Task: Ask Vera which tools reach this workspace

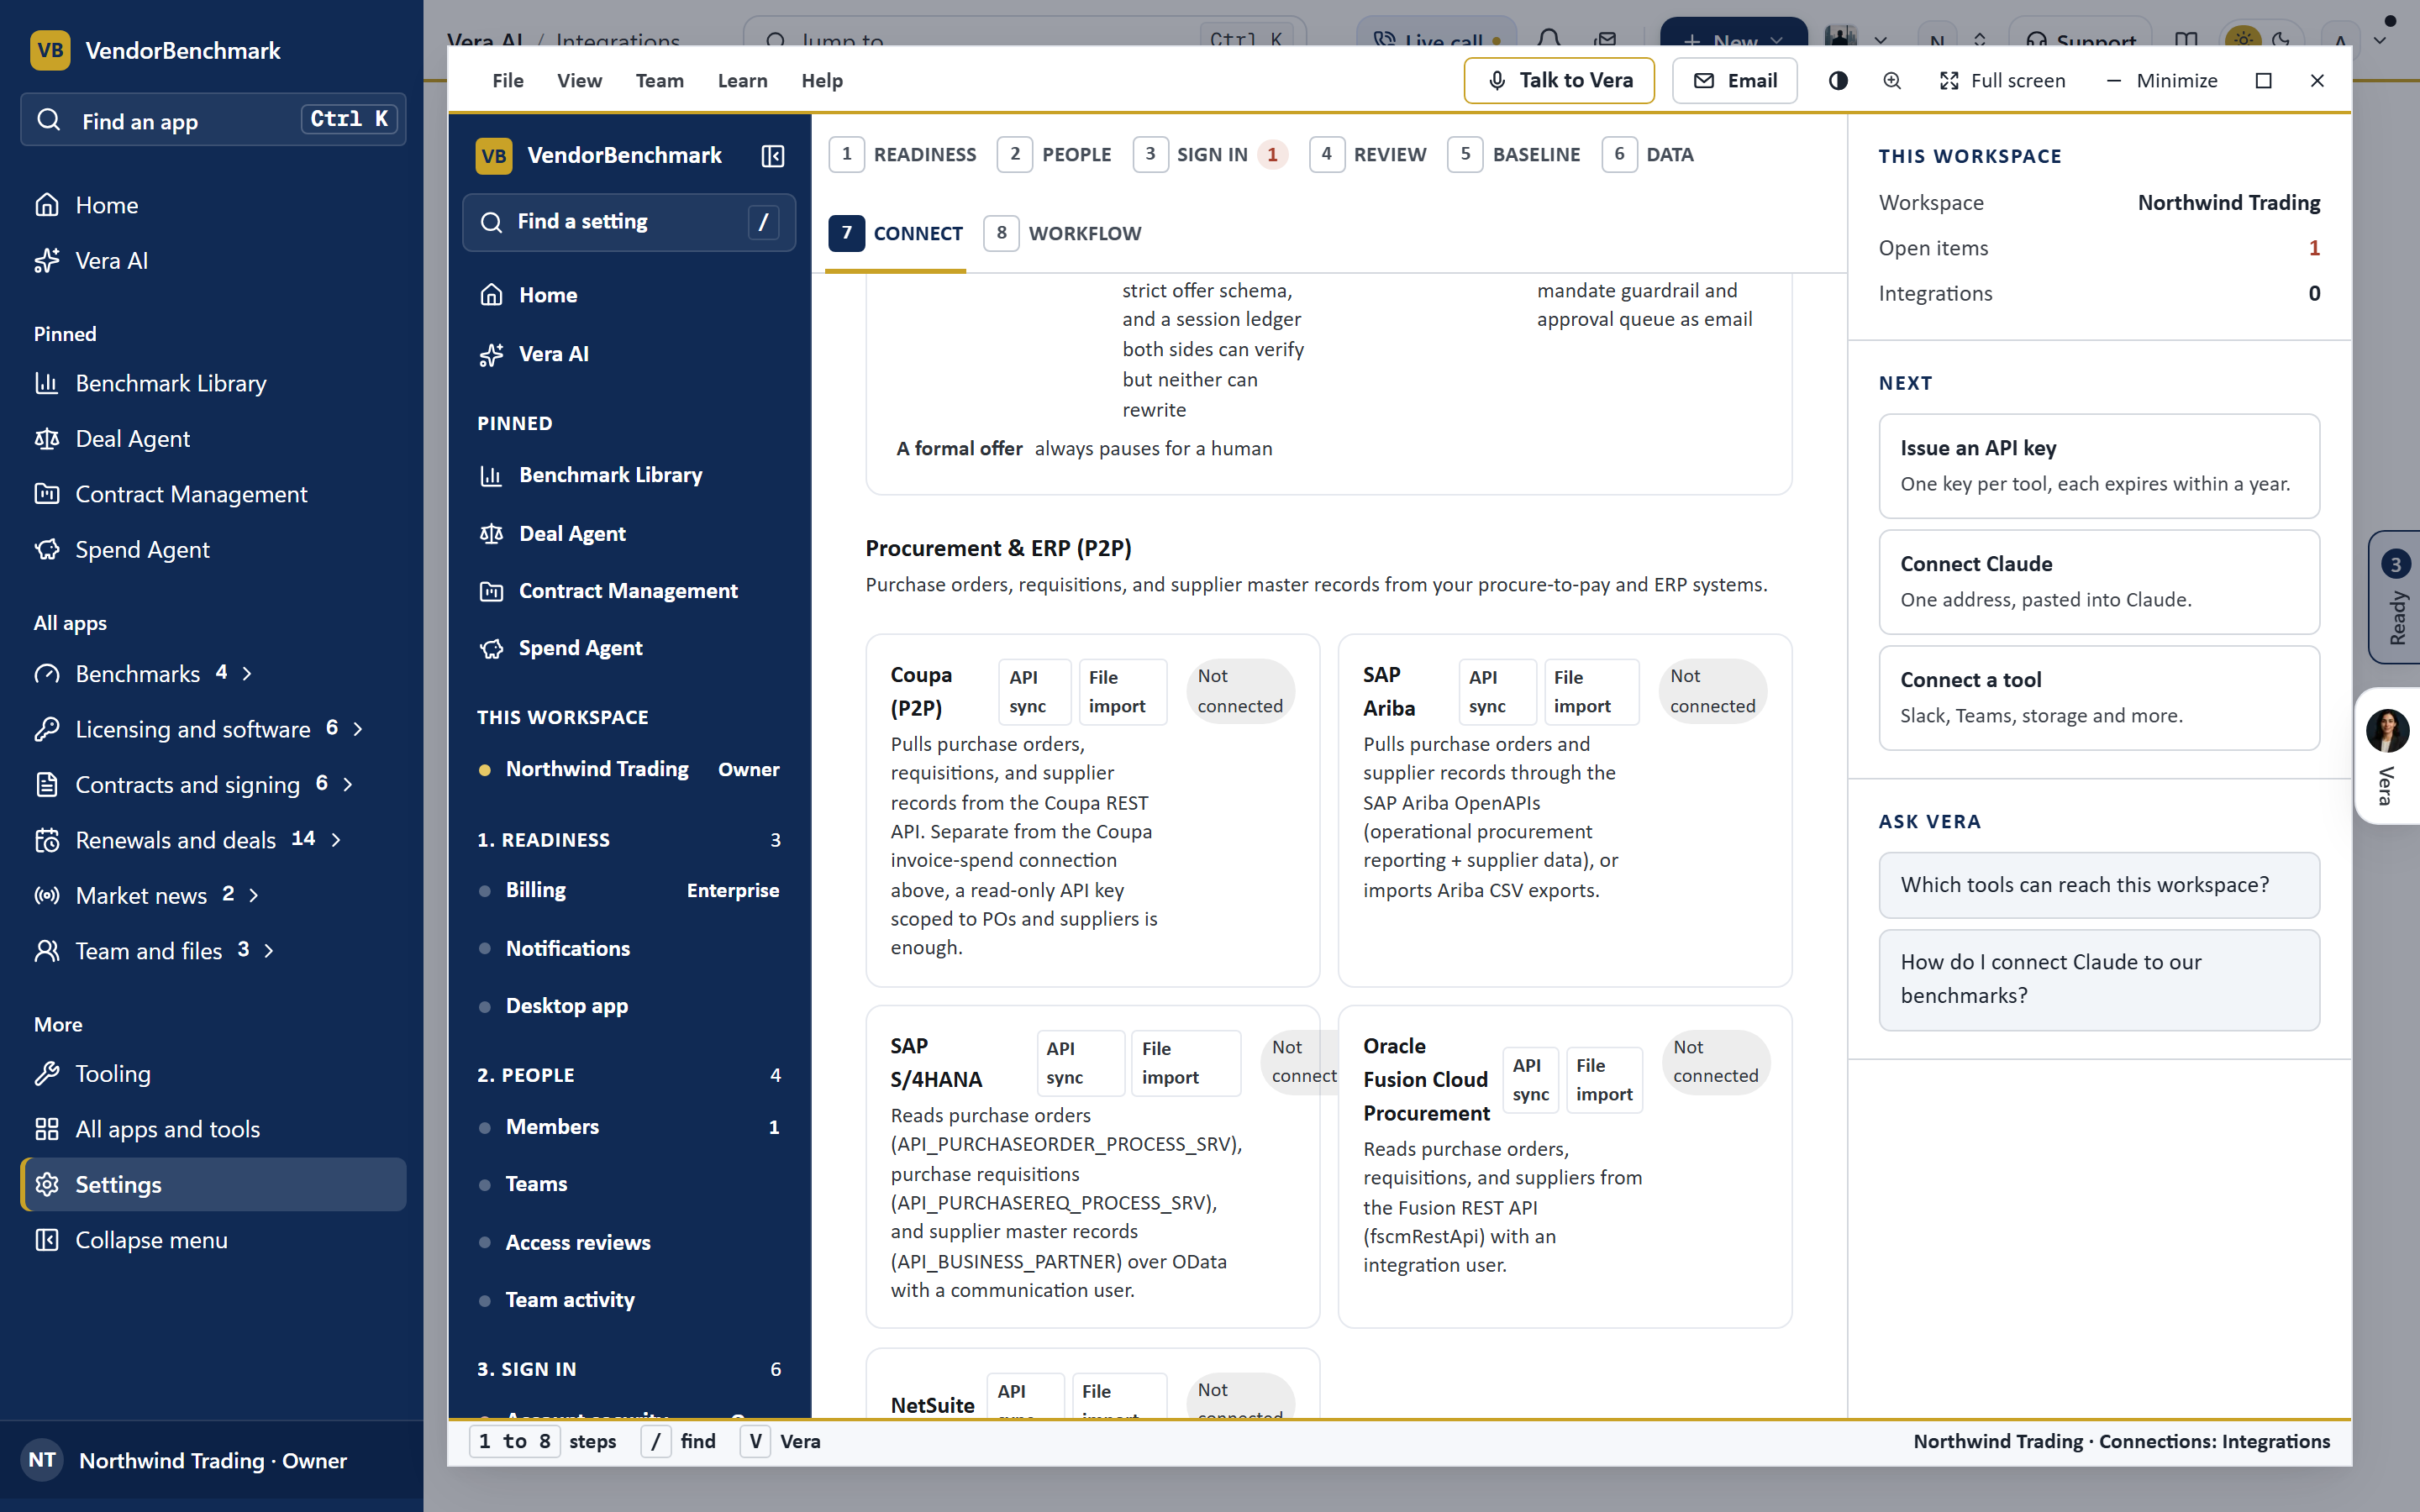Action: (x=2098, y=885)
